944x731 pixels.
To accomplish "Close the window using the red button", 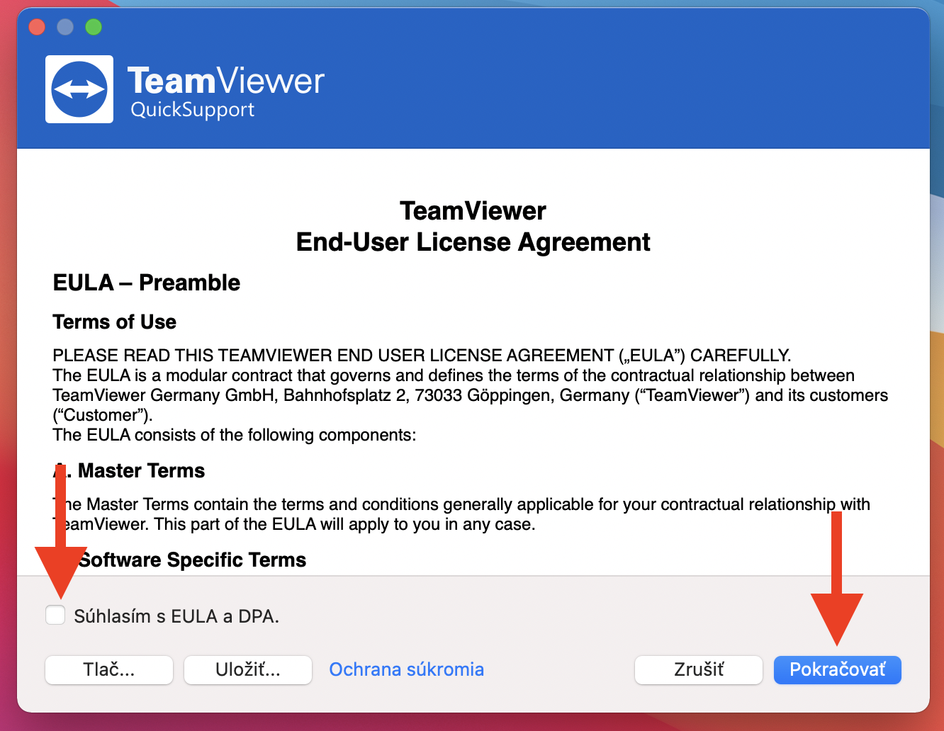I will tap(37, 27).
